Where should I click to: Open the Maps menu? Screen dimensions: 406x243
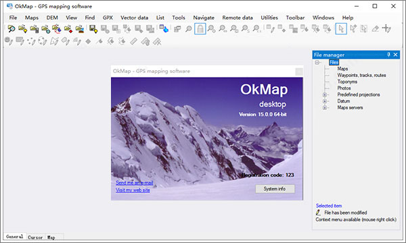point(32,18)
